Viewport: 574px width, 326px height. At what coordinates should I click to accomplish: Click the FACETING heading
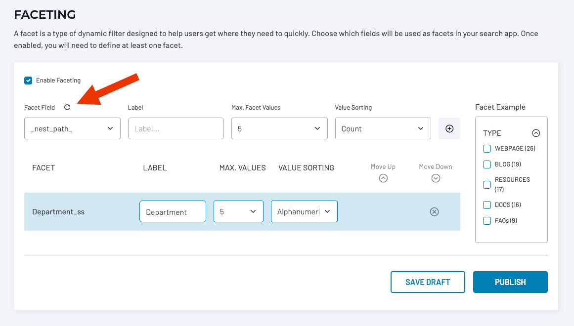coord(44,15)
